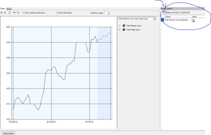Select 'Total Follower count (predicted)' legend row text
211x135 pixels.
(176, 20)
